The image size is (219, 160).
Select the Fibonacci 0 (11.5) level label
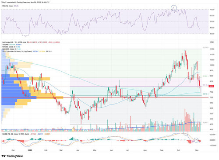click(x=205, y=48)
